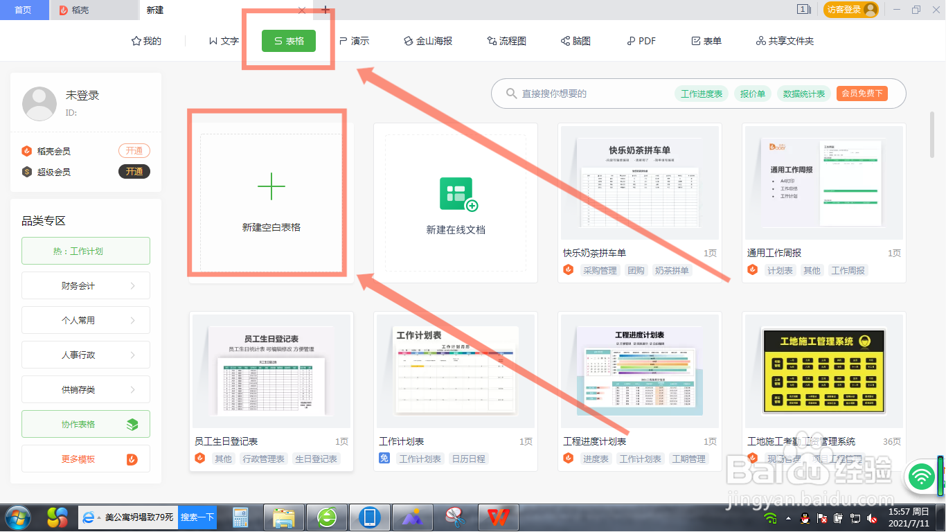Screen dimensions: 946x532
Task: Open 更多模板 more templates
Action: 86,459
